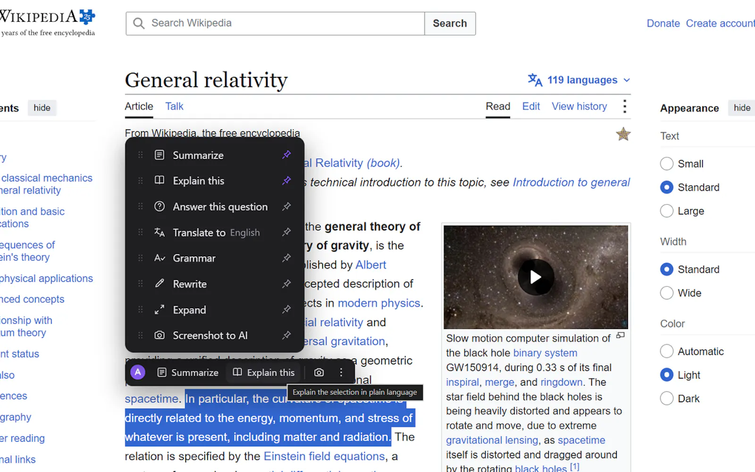Viewport: 755px width, 472px height.
Task: Hide the Contents sidebar
Action: point(42,108)
